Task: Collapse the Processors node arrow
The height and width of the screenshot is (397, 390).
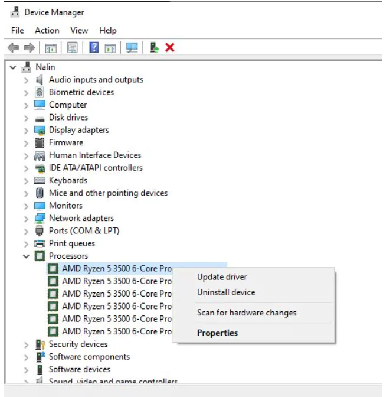Action: click(x=26, y=256)
